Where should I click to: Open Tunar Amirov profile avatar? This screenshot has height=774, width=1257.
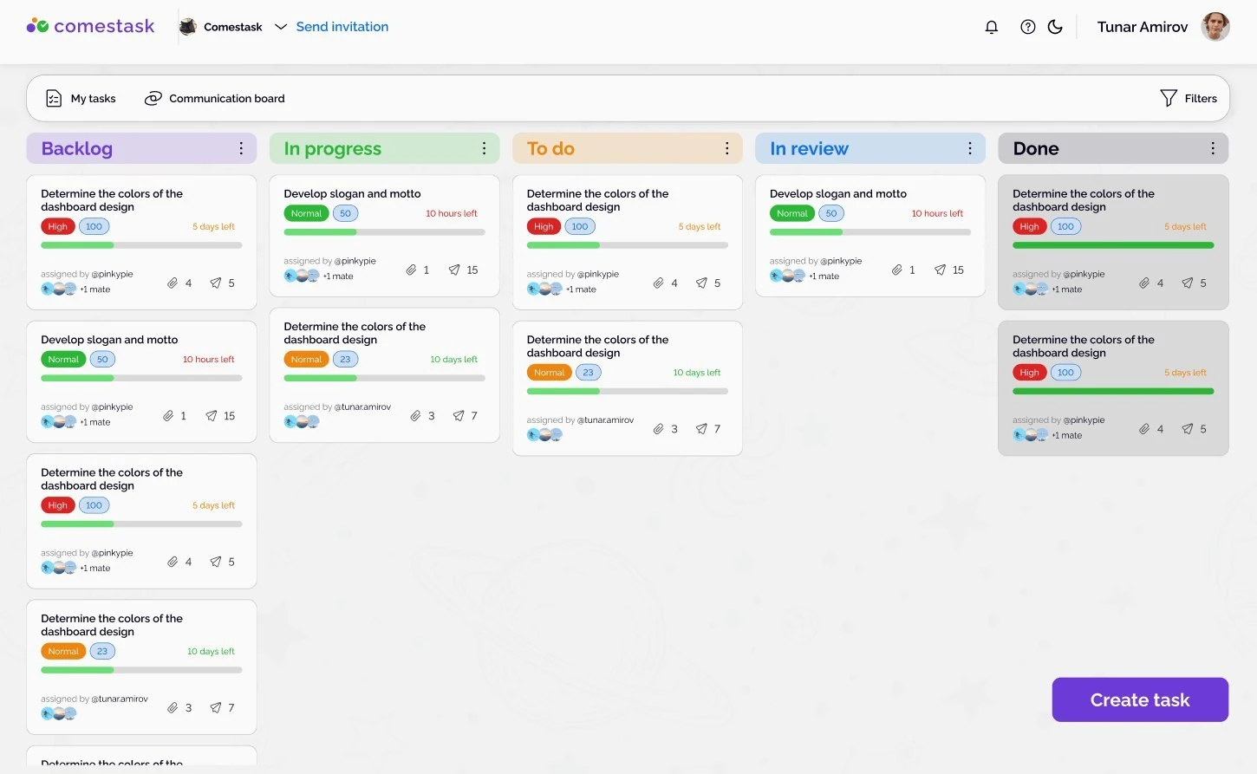(1215, 27)
